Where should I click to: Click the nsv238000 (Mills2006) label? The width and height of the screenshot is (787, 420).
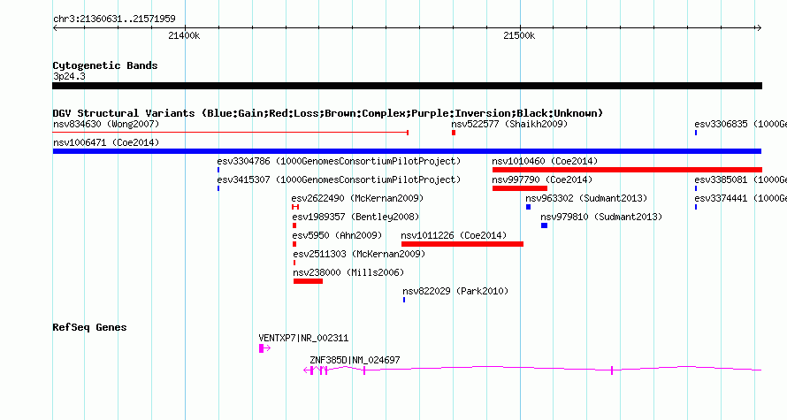[x=348, y=272]
